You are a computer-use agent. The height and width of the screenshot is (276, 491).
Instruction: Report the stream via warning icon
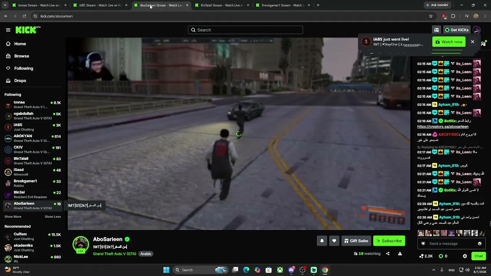click(400, 254)
